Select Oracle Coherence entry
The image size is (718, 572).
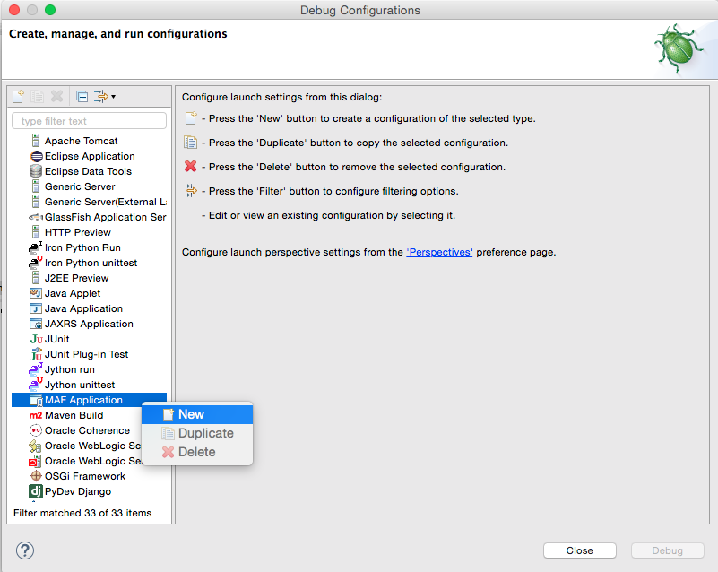coord(87,430)
